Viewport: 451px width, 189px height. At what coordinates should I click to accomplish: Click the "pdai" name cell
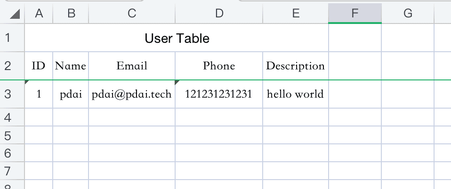click(71, 94)
